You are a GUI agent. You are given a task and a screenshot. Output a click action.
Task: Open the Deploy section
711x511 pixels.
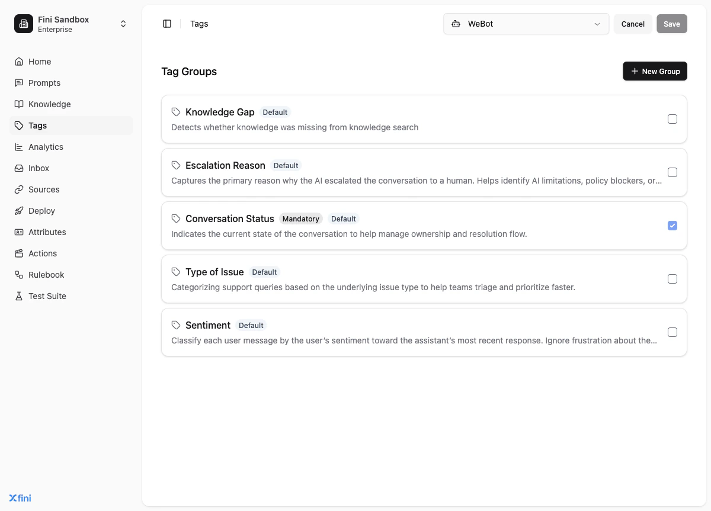pyautogui.click(x=41, y=210)
